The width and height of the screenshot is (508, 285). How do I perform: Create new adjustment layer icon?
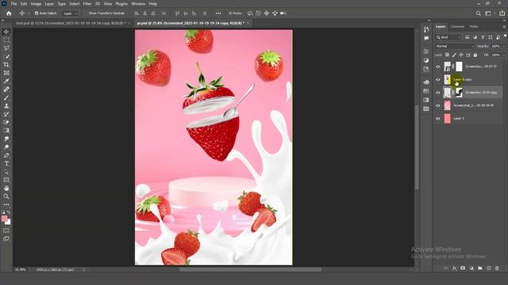471,268
